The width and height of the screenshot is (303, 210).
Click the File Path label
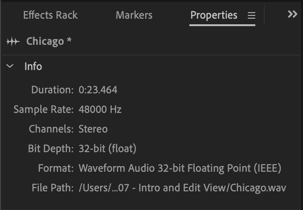pyautogui.click(x=52, y=188)
